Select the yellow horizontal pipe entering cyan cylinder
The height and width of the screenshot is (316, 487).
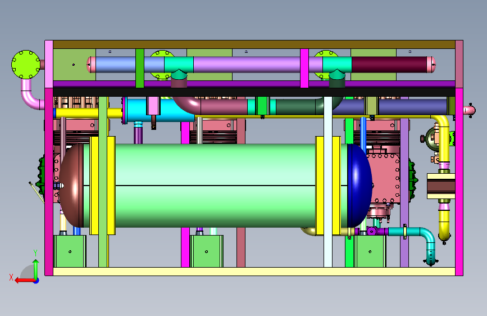click(89, 113)
